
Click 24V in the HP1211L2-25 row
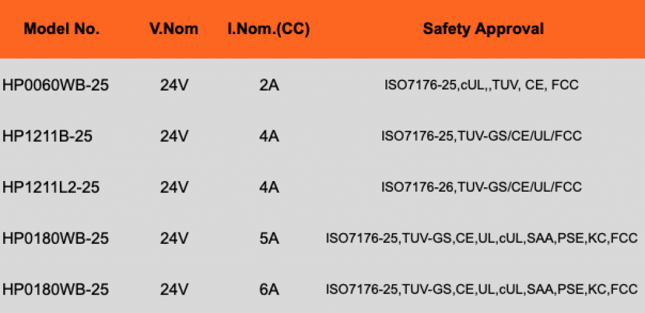click(x=174, y=187)
